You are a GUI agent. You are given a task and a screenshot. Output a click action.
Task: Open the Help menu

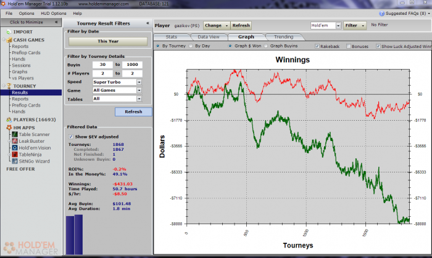point(77,13)
